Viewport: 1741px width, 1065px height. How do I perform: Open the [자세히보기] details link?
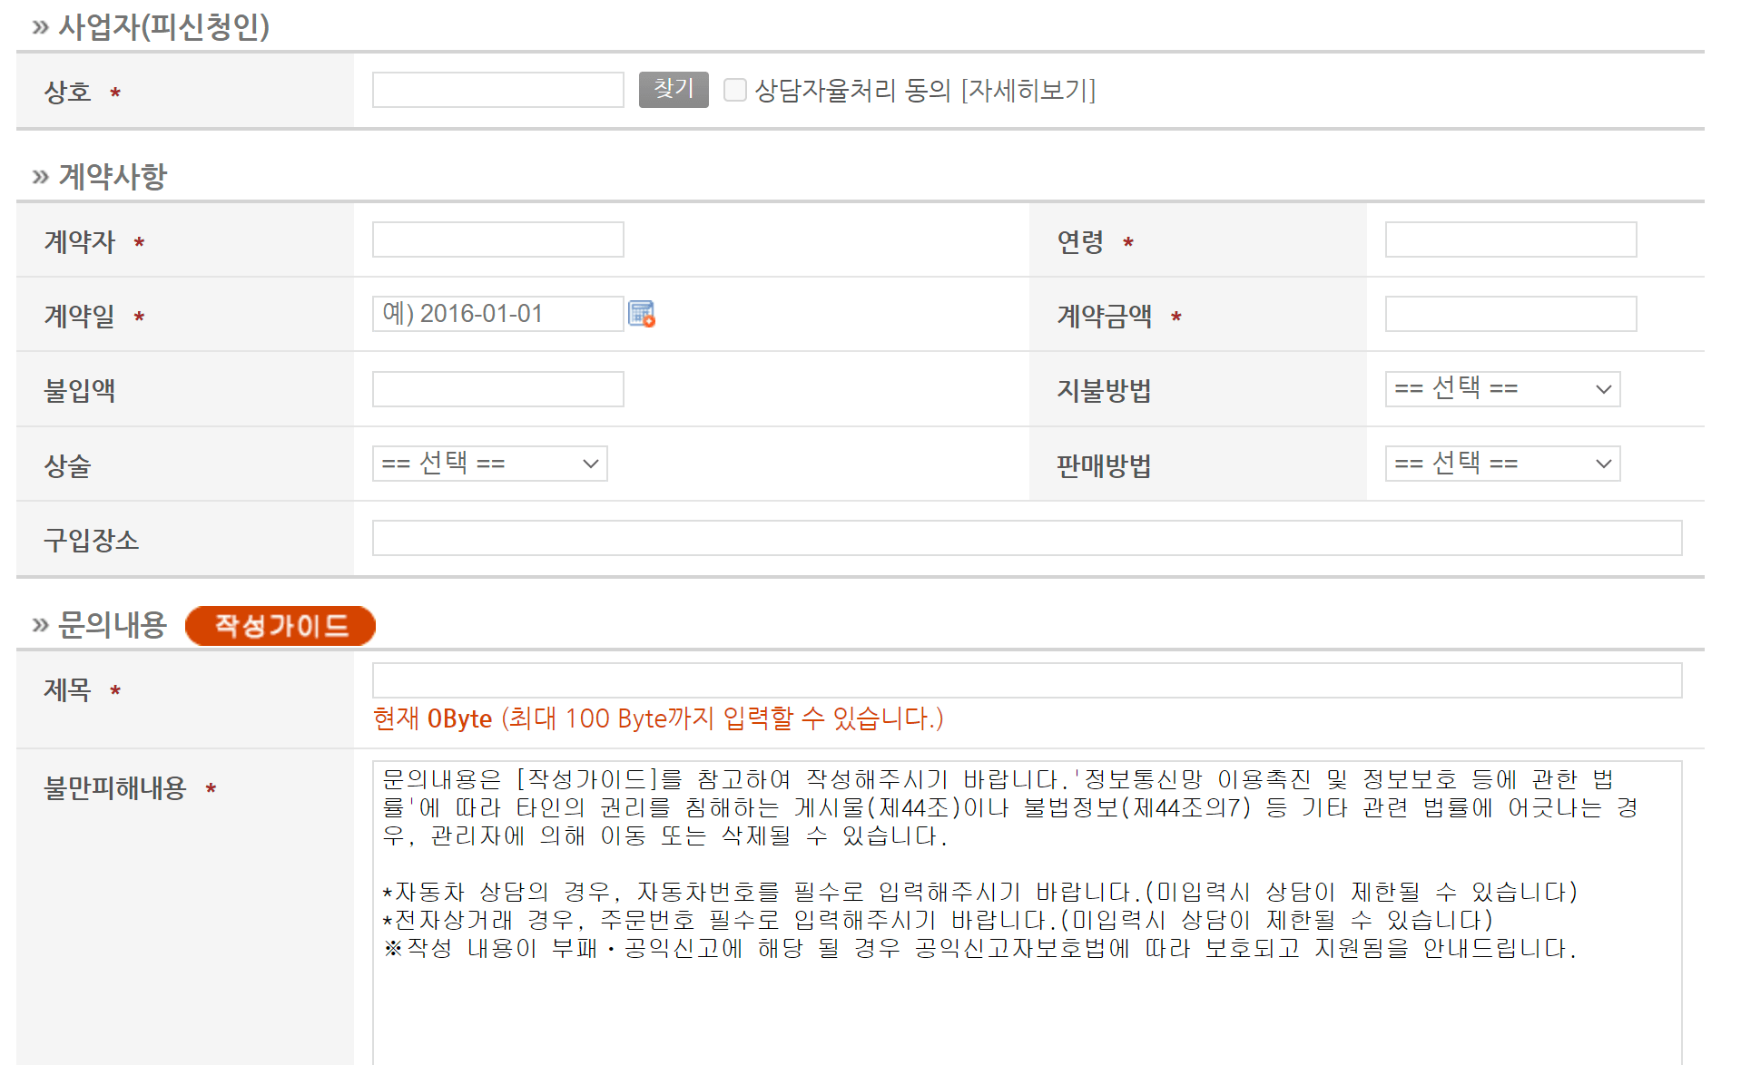point(1031,90)
